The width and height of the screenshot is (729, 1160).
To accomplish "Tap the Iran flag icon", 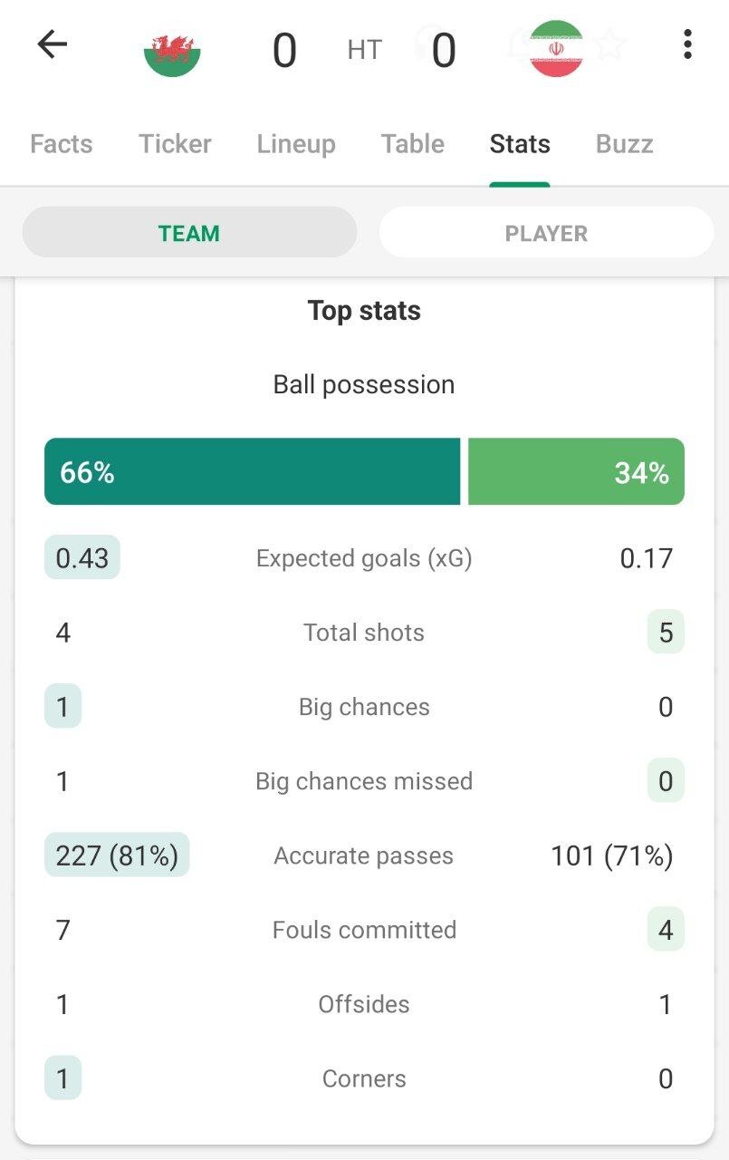I will coord(556,49).
